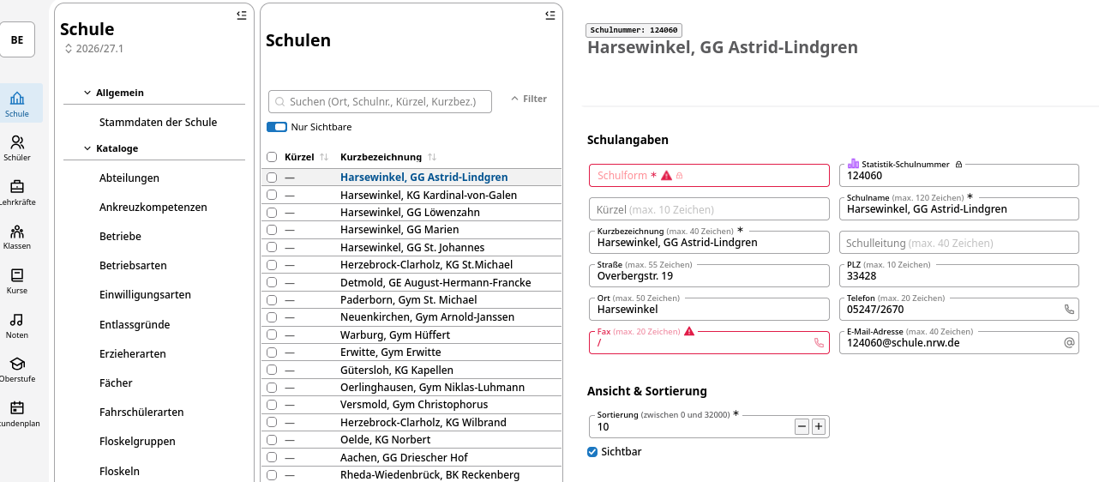
Task: Collapse the Schulen list panel icon
Action: pyautogui.click(x=549, y=15)
